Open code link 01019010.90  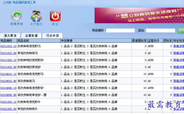tap(8, 81)
